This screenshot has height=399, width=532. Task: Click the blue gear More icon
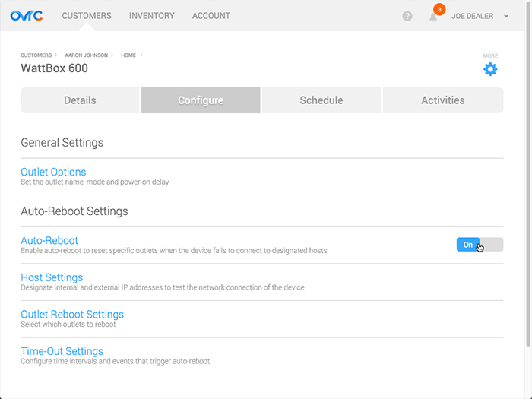coord(490,69)
